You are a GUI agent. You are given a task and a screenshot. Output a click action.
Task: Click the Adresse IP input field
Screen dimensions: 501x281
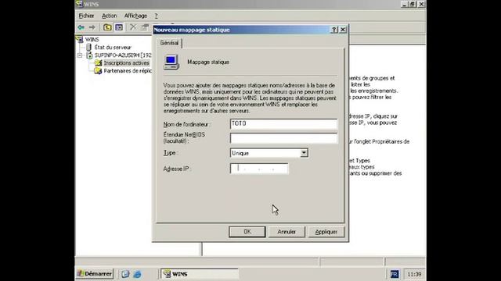259,169
